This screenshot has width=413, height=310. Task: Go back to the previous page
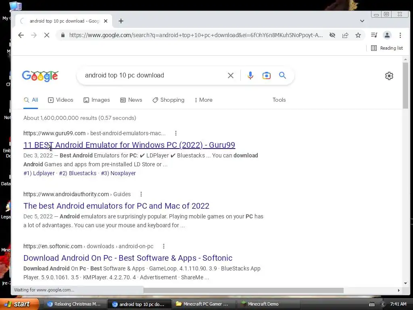click(x=21, y=35)
